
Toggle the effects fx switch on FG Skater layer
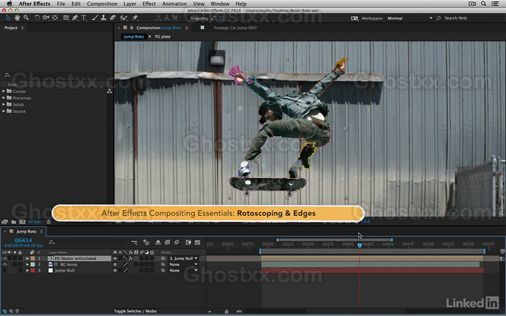(x=131, y=259)
